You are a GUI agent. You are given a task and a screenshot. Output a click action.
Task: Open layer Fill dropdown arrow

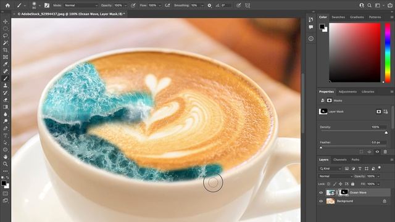(378, 184)
